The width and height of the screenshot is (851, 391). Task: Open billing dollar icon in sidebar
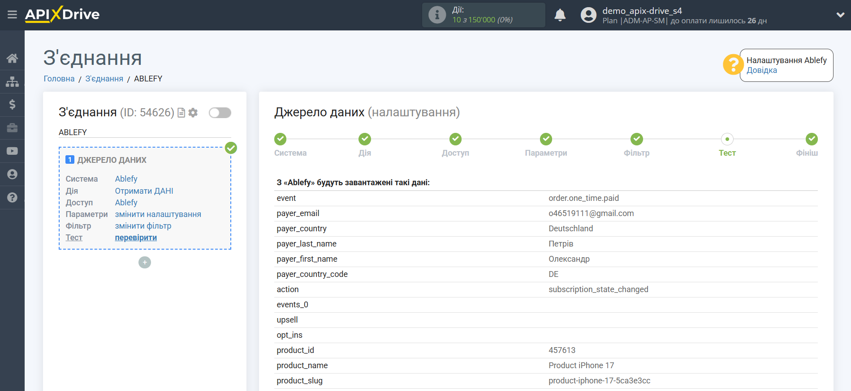12,105
